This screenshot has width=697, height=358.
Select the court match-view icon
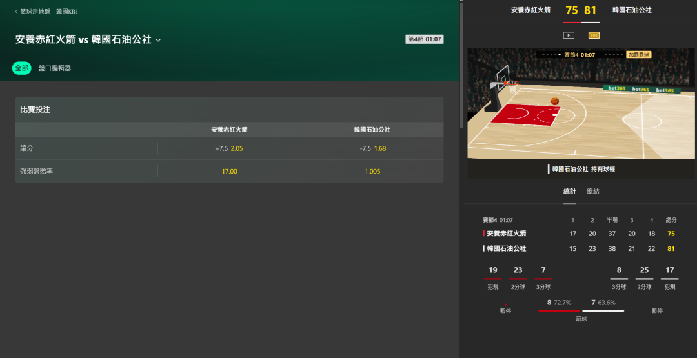pos(594,35)
